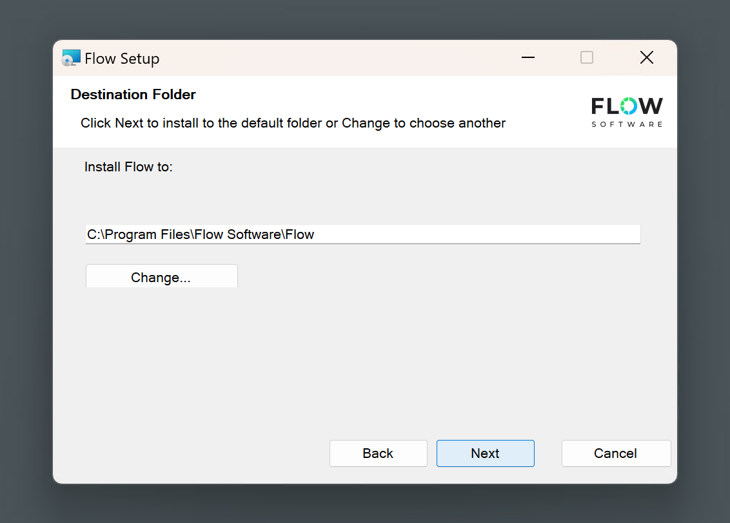This screenshot has width=730, height=523.
Task: Click the word SOFTWARE under the logo
Action: 627,124
